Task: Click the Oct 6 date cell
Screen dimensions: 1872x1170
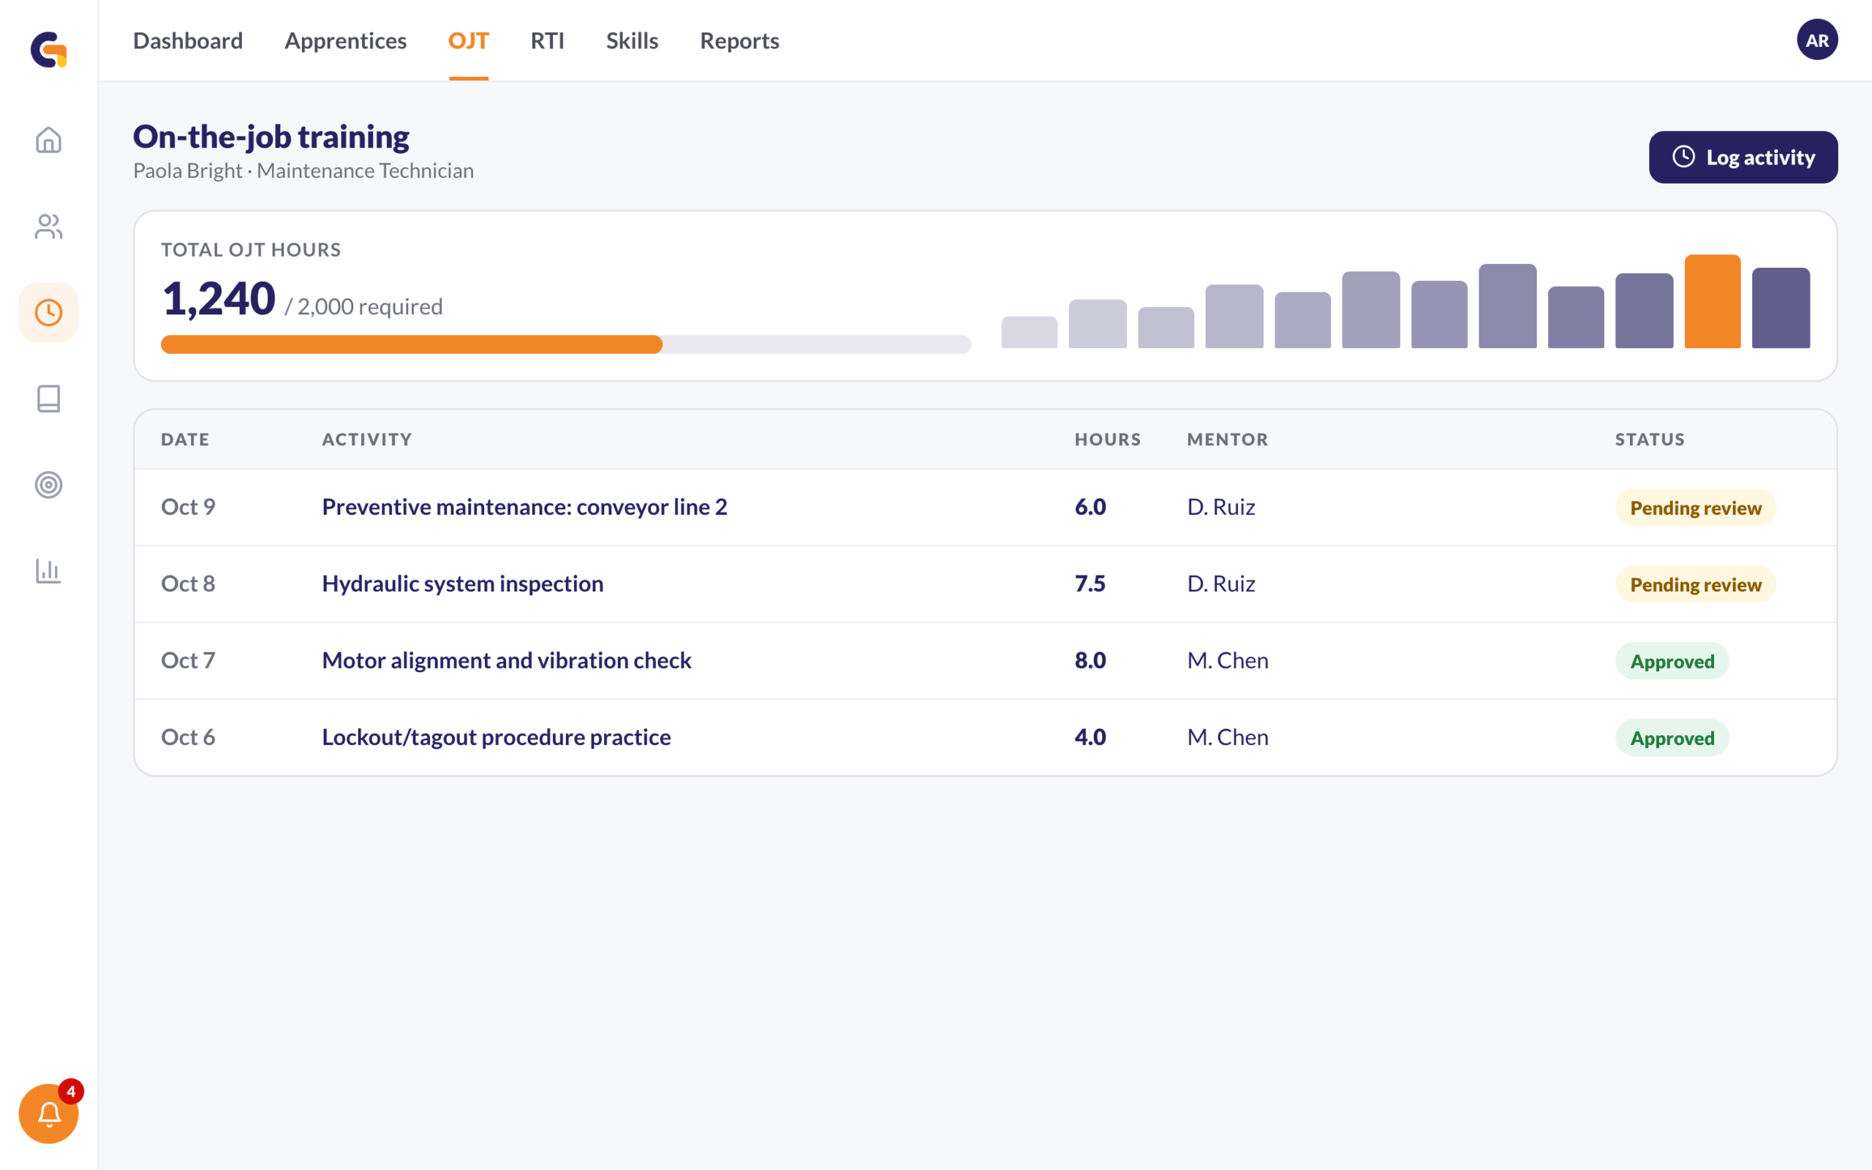Action: 188,736
